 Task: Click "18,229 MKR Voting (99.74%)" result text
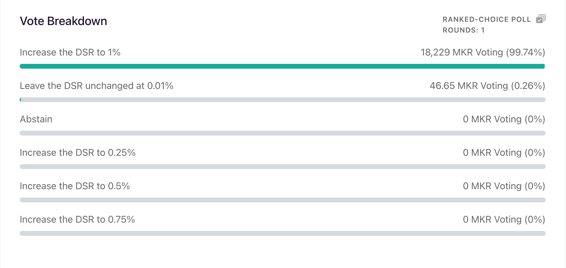click(483, 52)
